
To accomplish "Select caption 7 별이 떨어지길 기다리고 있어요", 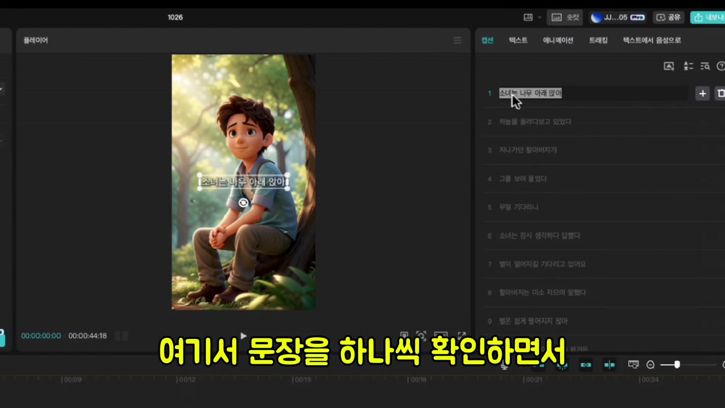I will coord(542,264).
